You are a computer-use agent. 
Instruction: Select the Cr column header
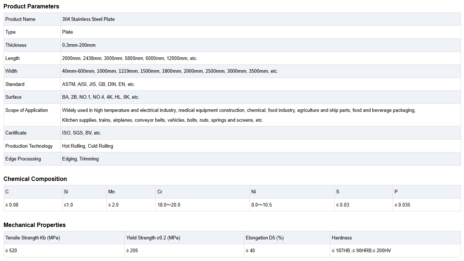click(160, 192)
